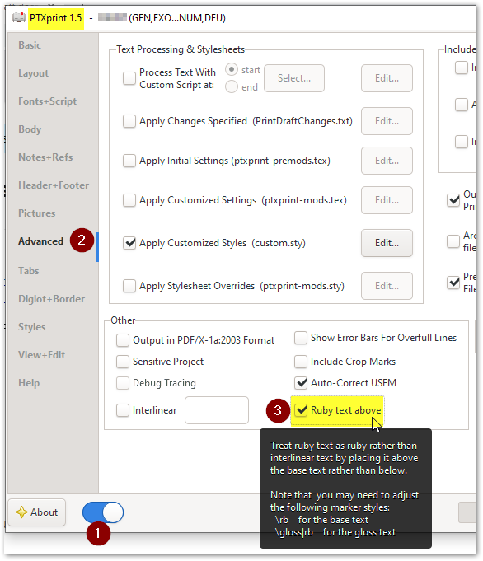The width and height of the screenshot is (483, 561).
Task: Uncheck Apply Customized Styles (custom.sty)
Action: click(x=129, y=243)
